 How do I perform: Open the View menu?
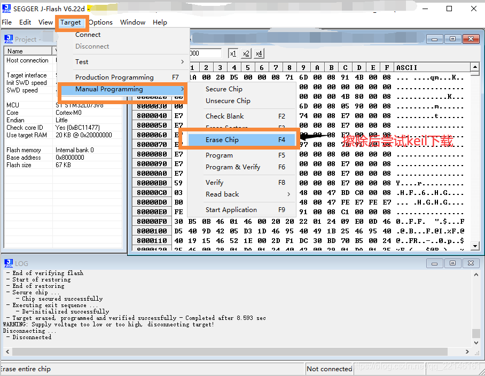point(45,22)
